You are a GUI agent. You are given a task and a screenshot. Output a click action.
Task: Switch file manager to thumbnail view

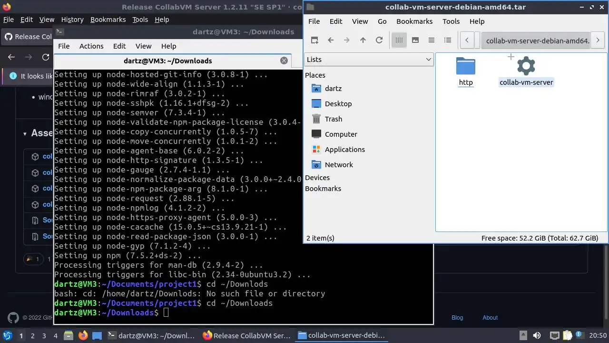(x=415, y=40)
